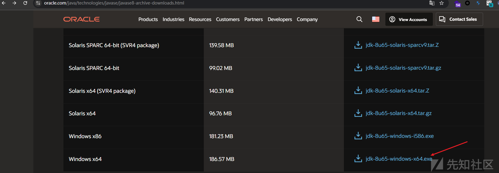Open the Industries menu

(x=173, y=19)
